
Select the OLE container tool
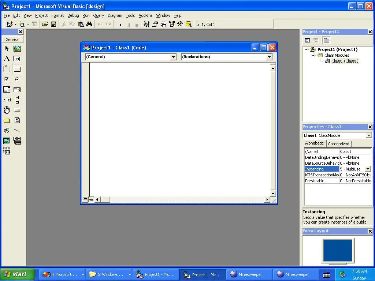click(x=7, y=151)
